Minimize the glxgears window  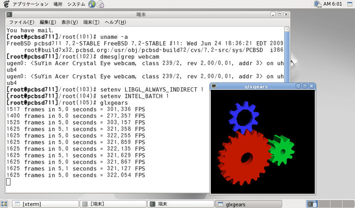click(x=299, y=86)
